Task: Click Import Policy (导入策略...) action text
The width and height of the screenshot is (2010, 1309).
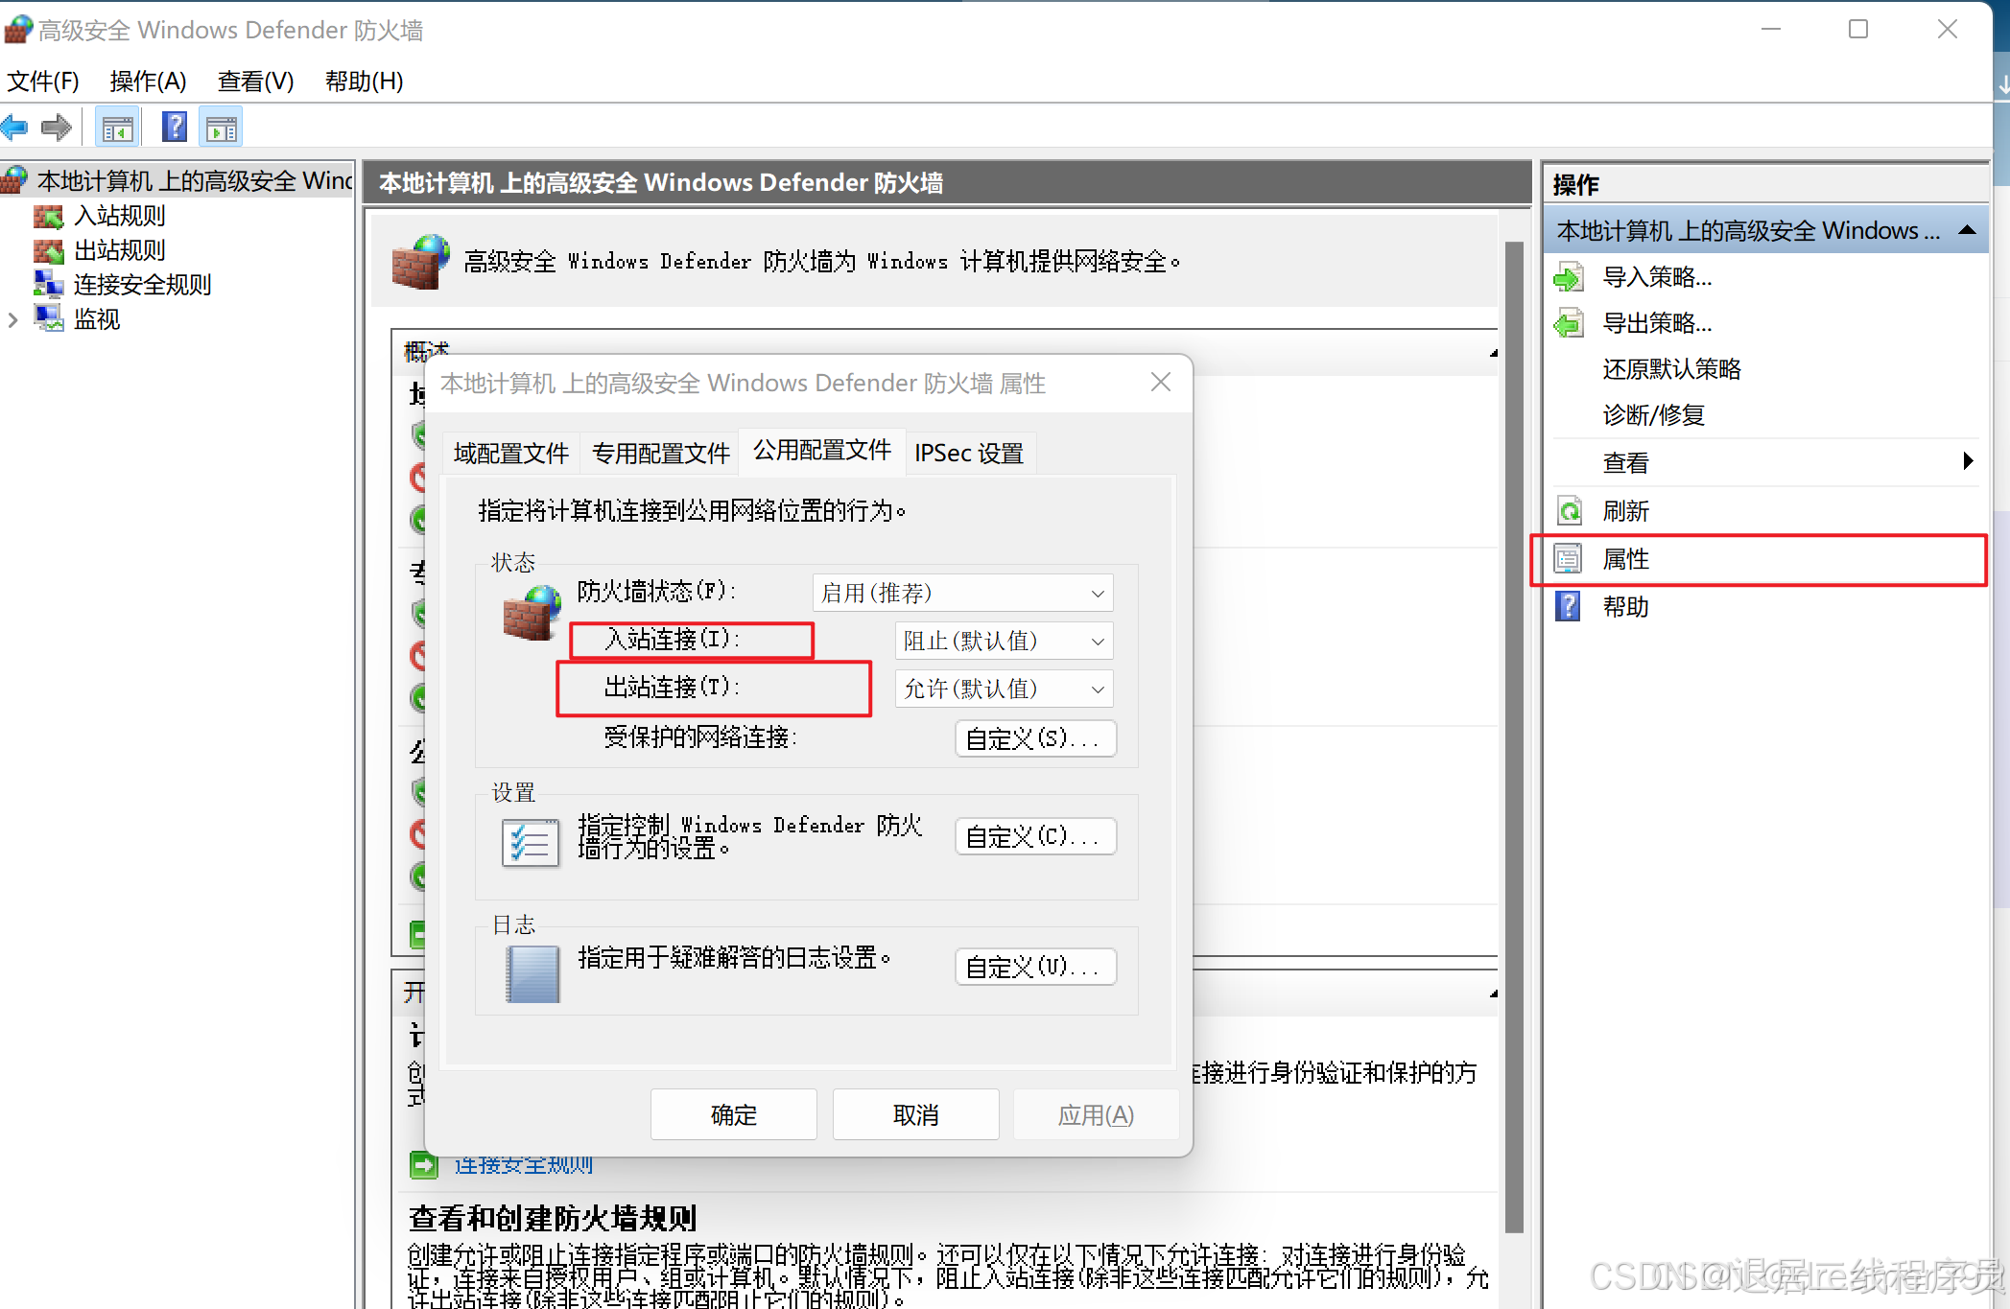Action: point(1657,278)
